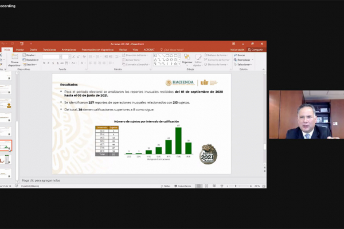Align text left
Screen dimensions: 344x229
[x=91, y=63]
